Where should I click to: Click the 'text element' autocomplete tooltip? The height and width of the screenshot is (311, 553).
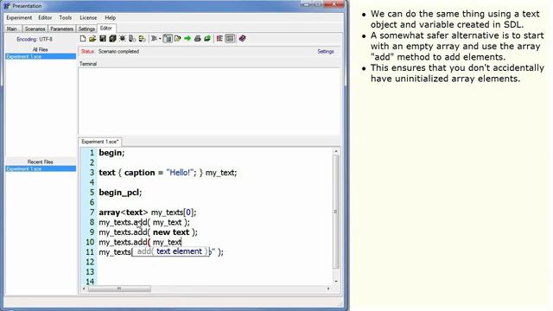click(x=171, y=251)
